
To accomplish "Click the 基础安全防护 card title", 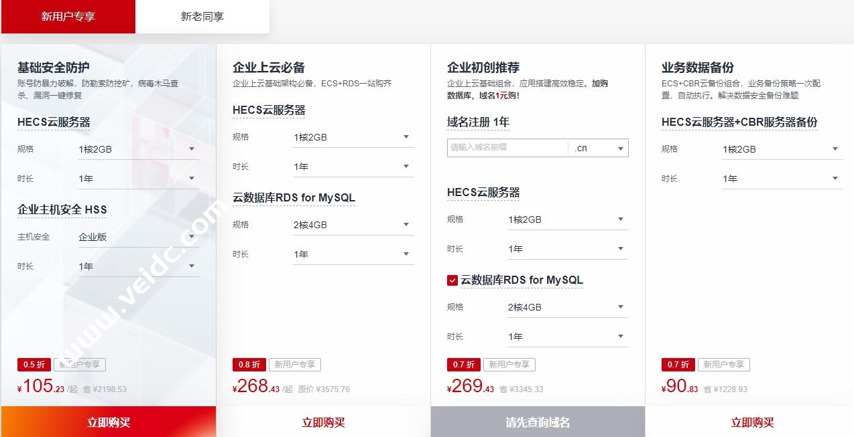I will pyautogui.click(x=54, y=68).
